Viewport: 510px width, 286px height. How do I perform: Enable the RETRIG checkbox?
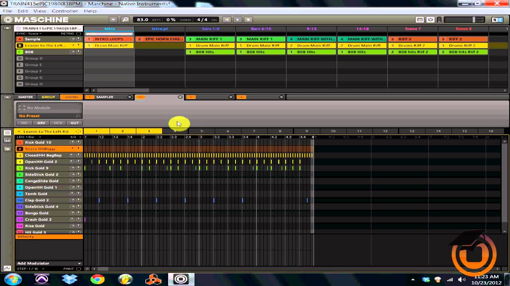click(78, 34)
